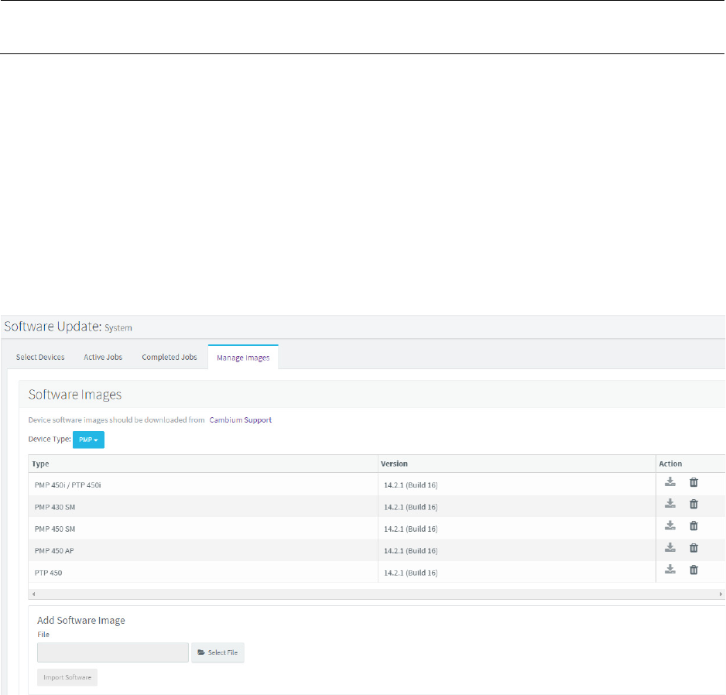Viewport: 726px width, 695px height.
Task: Select the PMP 430 SM row text
Action: [x=55, y=507]
